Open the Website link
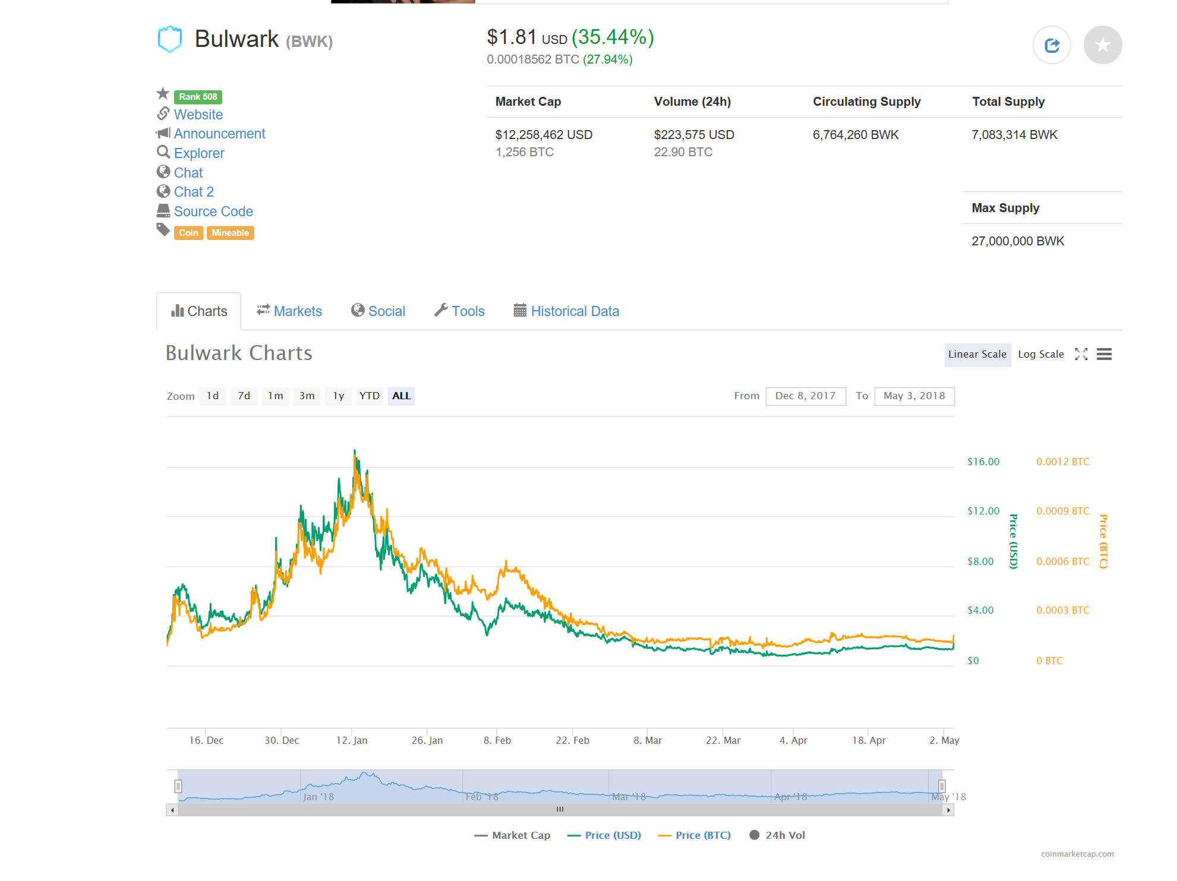The width and height of the screenshot is (1177, 881). click(x=198, y=115)
